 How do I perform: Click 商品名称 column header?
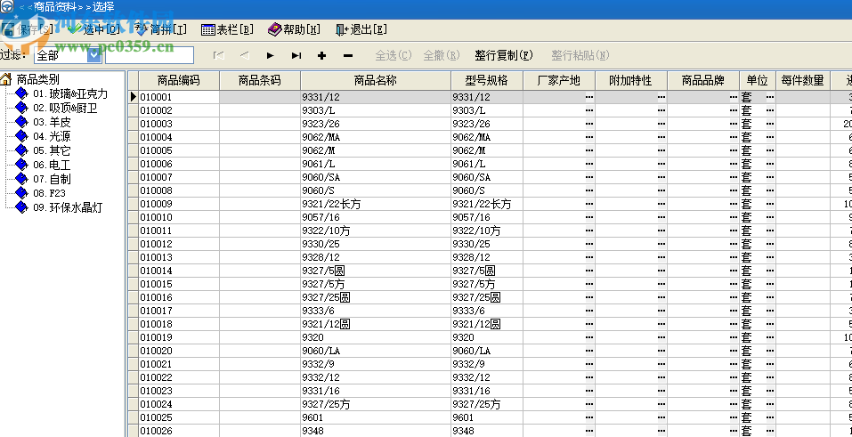point(376,80)
